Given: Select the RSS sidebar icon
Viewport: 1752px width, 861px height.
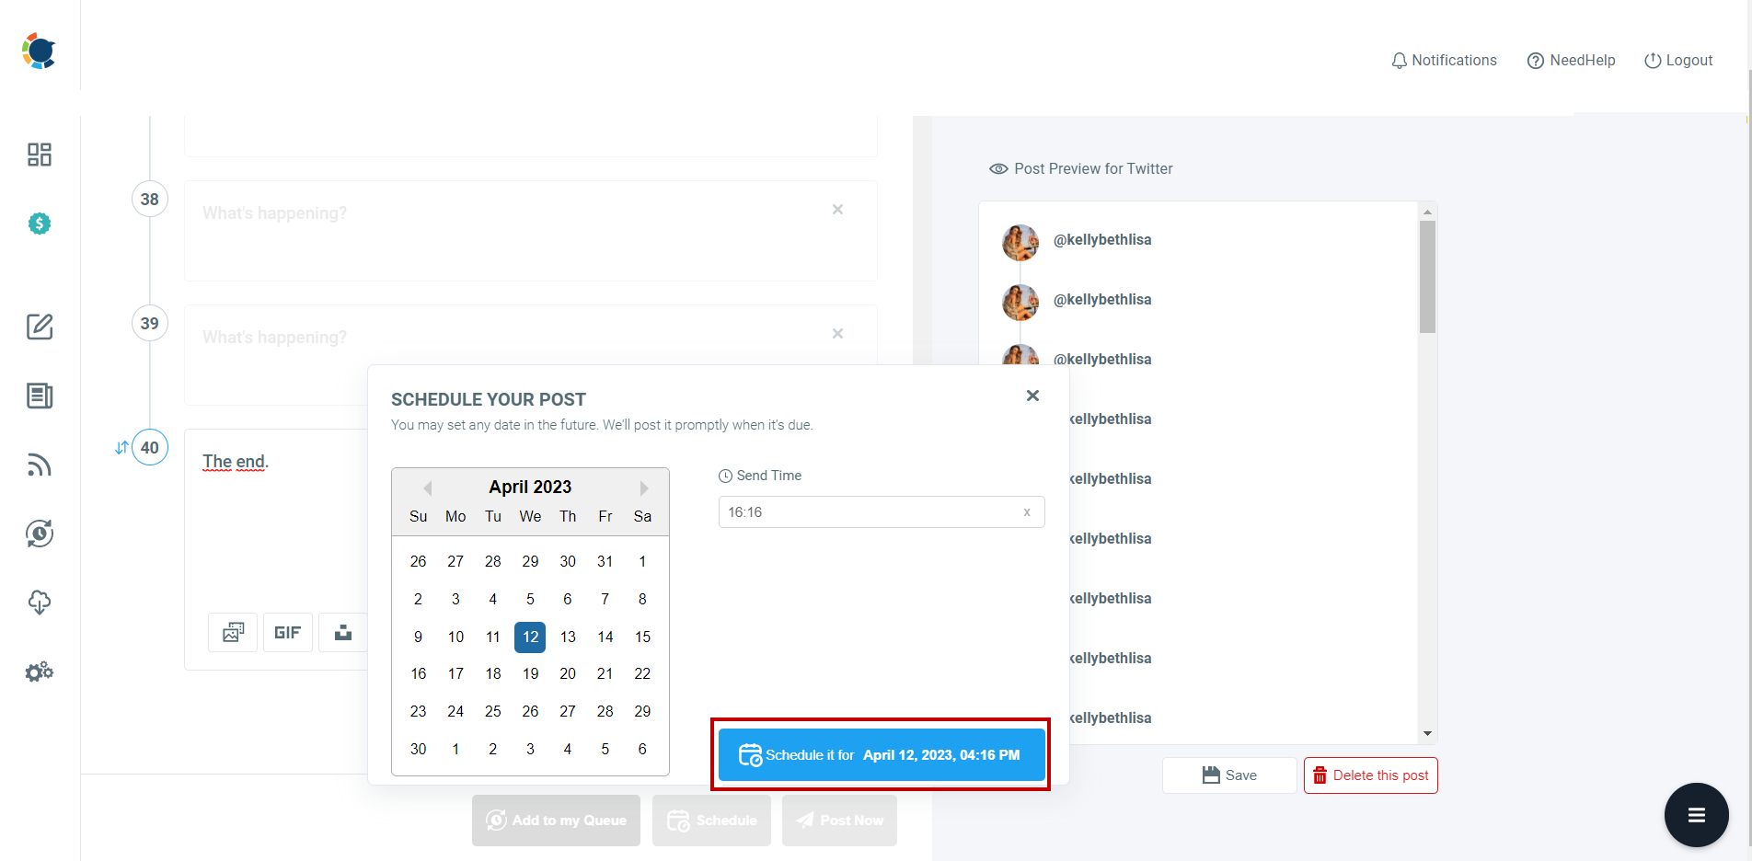Looking at the screenshot, I should point(39,465).
